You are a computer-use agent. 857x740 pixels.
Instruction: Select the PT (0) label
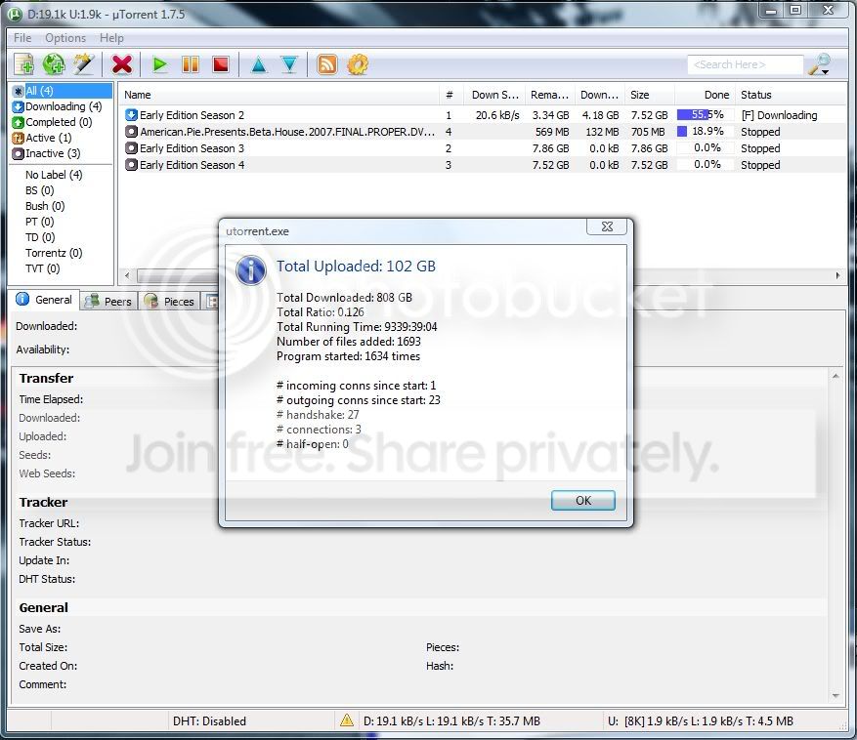pyautogui.click(x=39, y=222)
